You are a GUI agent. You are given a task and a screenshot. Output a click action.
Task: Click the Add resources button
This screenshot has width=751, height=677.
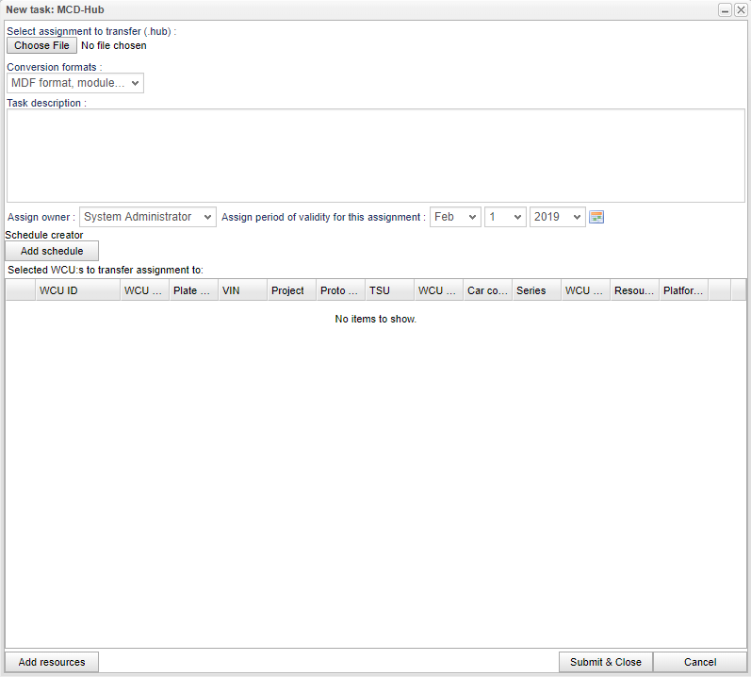[52, 662]
